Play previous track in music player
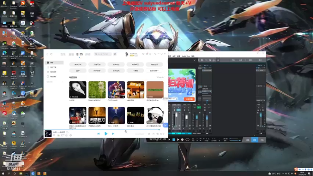Image resolution: width=313 pixels, height=176 pixels. point(99,134)
